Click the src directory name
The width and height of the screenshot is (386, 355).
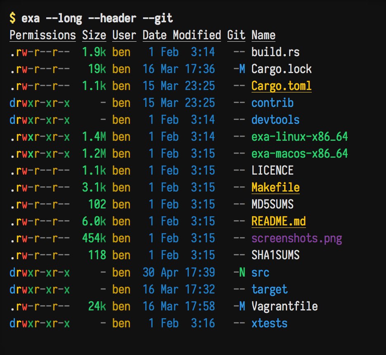tap(260, 273)
